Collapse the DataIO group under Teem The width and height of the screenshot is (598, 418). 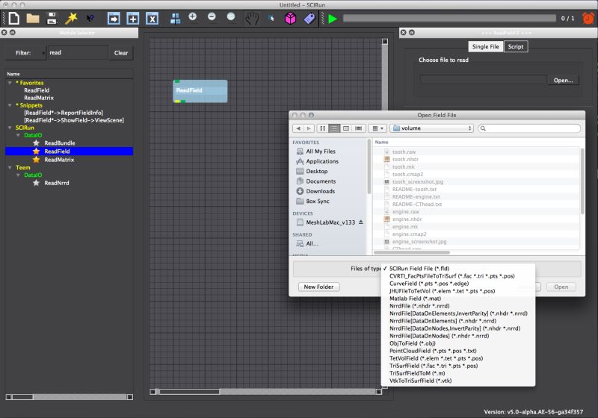click(18, 175)
